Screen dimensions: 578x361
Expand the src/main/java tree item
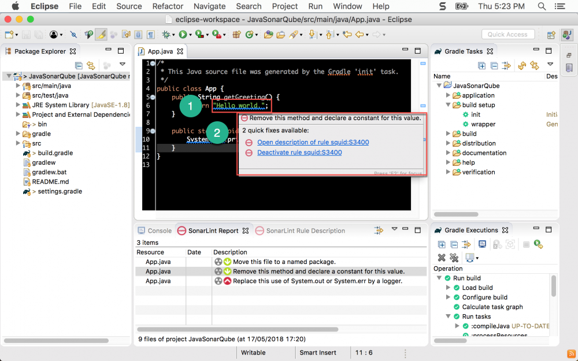pyautogui.click(x=17, y=85)
